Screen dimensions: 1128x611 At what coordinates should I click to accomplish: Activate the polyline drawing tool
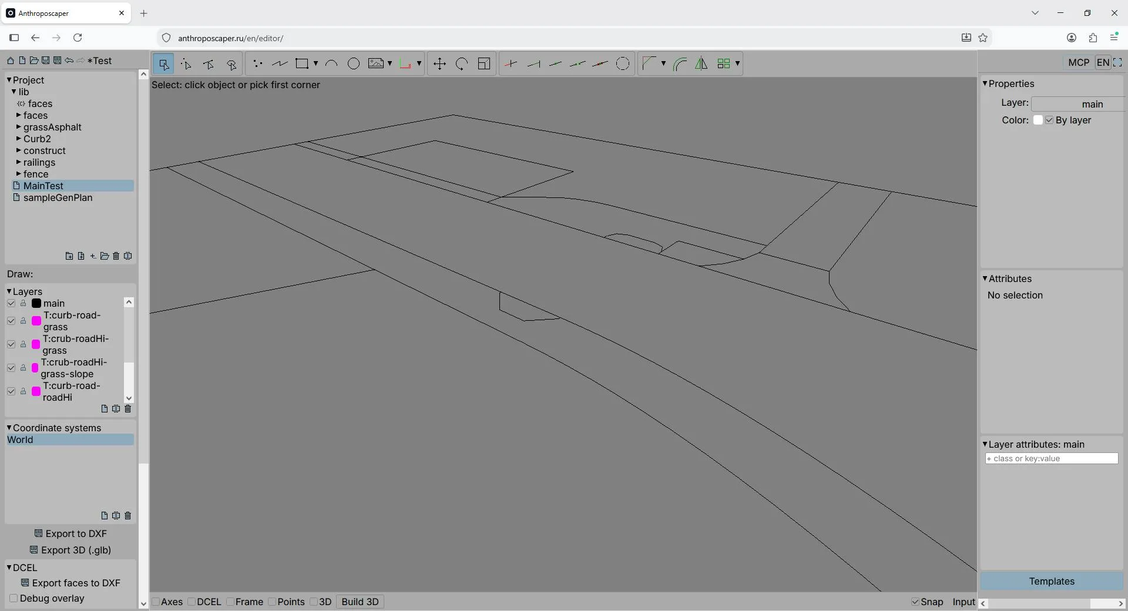point(280,63)
